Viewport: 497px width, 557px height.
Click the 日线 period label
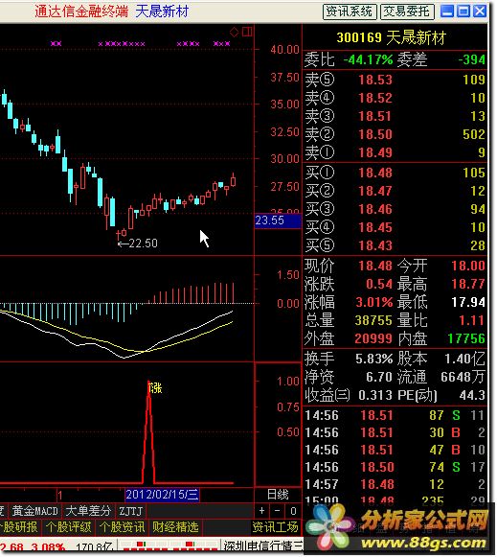click(x=278, y=495)
